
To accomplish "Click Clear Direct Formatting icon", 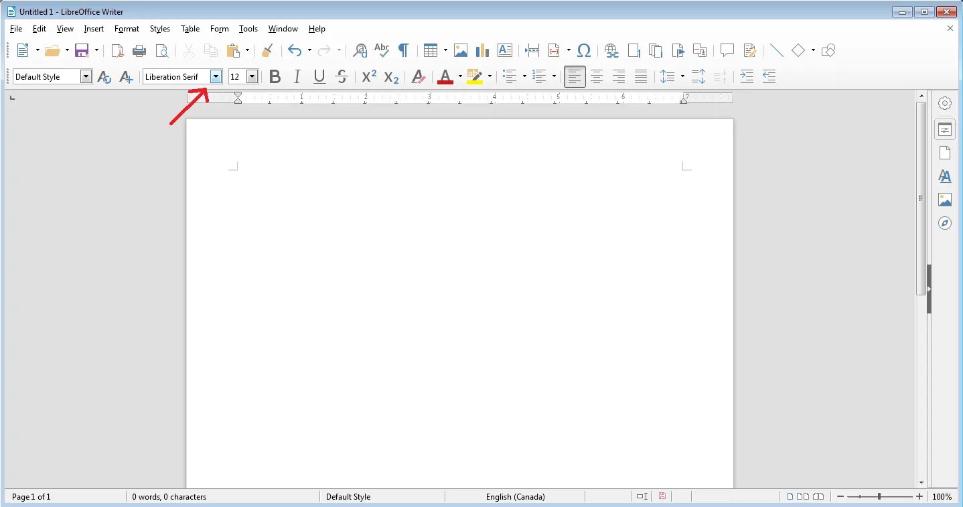I will (419, 77).
